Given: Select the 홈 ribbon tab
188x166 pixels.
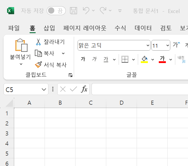Looking at the screenshot, I should pos(32,28).
